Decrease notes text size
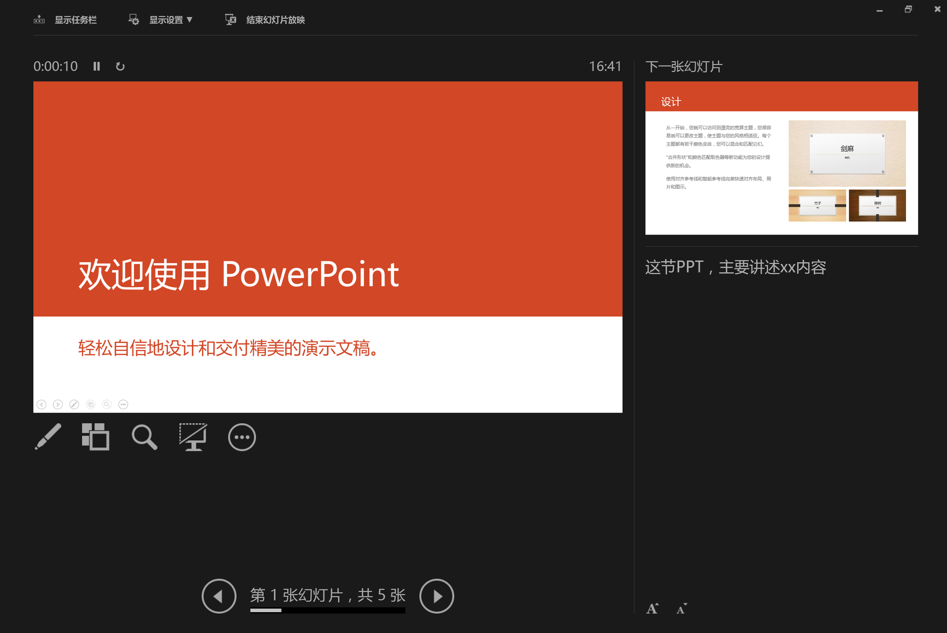The height and width of the screenshot is (633, 947). click(x=682, y=608)
